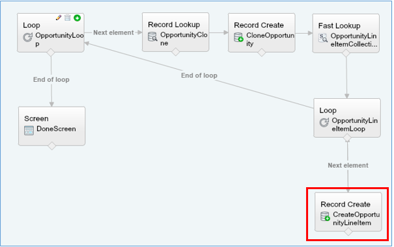The image size is (394, 247).
Task: Click the 'End of loop' label on the diagonal connector
Action: (199, 75)
